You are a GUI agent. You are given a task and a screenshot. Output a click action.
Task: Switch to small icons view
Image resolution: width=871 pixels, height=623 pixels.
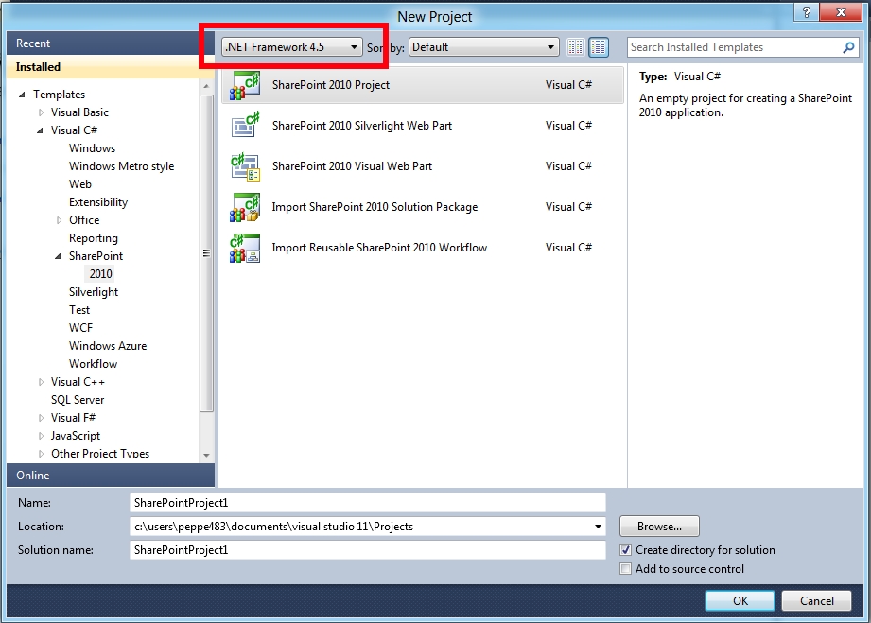pyautogui.click(x=576, y=47)
